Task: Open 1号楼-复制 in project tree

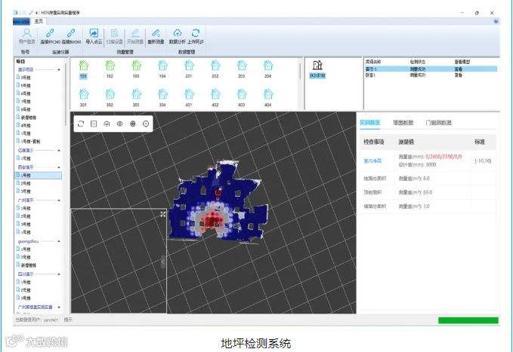Action: pos(28,141)
